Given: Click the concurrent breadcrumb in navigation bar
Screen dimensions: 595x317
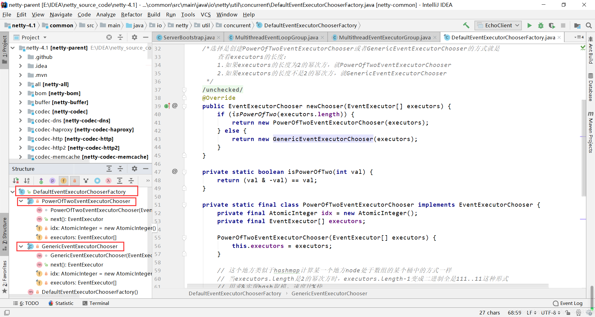Looking at the screenshot, I should [x=234, y=25].
